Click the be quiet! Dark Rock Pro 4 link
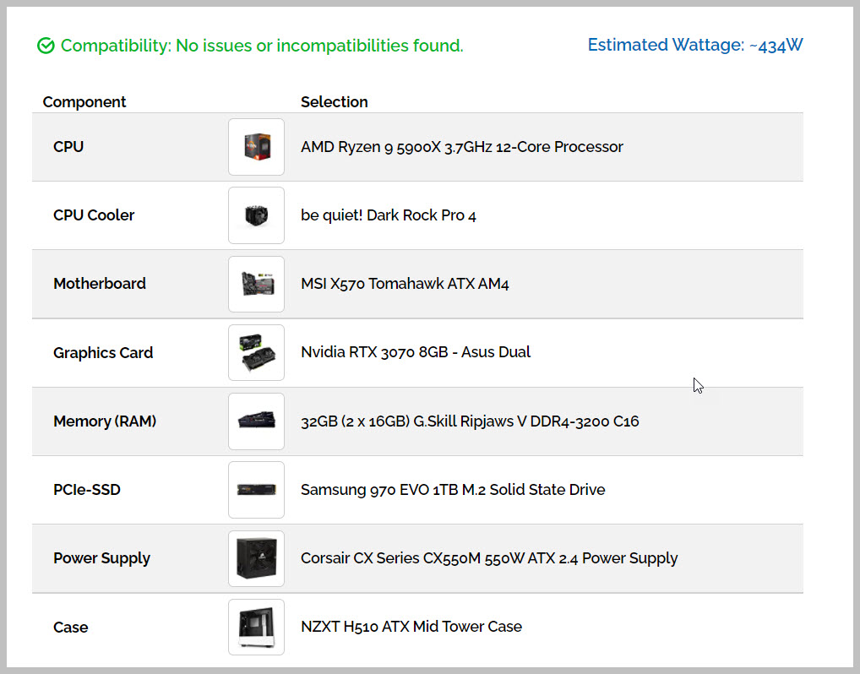Viewport: 860px width, 674px height. pos(388,215)
